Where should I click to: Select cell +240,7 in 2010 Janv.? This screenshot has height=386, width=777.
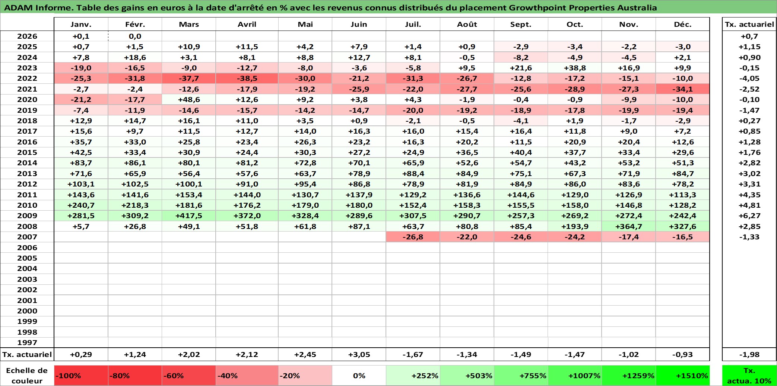pyautogui.click(x=81, y=205)
